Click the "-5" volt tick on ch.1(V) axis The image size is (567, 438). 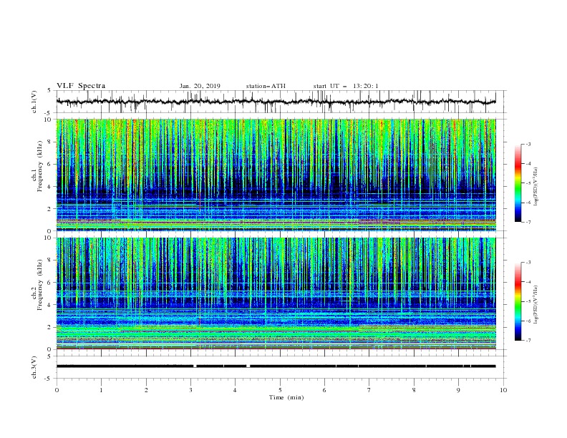[x=49, y=113]
